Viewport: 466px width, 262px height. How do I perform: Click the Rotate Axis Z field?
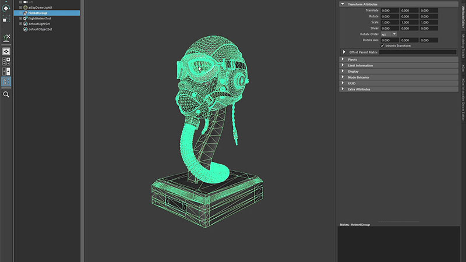click(x=429, y=40)
